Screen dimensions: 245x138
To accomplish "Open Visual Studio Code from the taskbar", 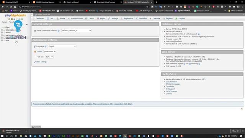I will click(134, 136).
